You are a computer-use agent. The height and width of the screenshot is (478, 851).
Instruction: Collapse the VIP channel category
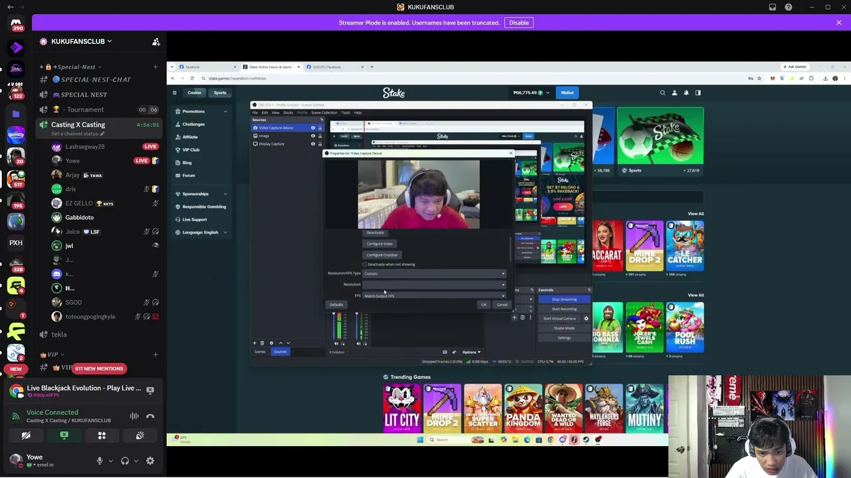point(52,355)
